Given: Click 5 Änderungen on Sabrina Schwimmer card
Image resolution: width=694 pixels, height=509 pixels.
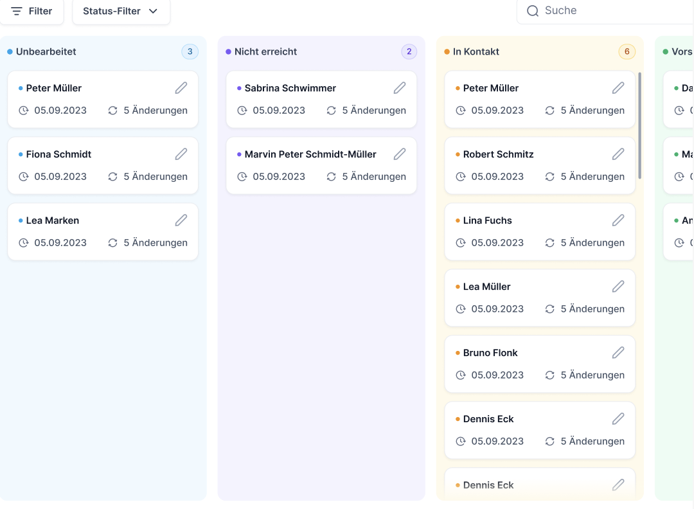Looking at the screenshot, I should pyautogui.click(x=374, y=110).
